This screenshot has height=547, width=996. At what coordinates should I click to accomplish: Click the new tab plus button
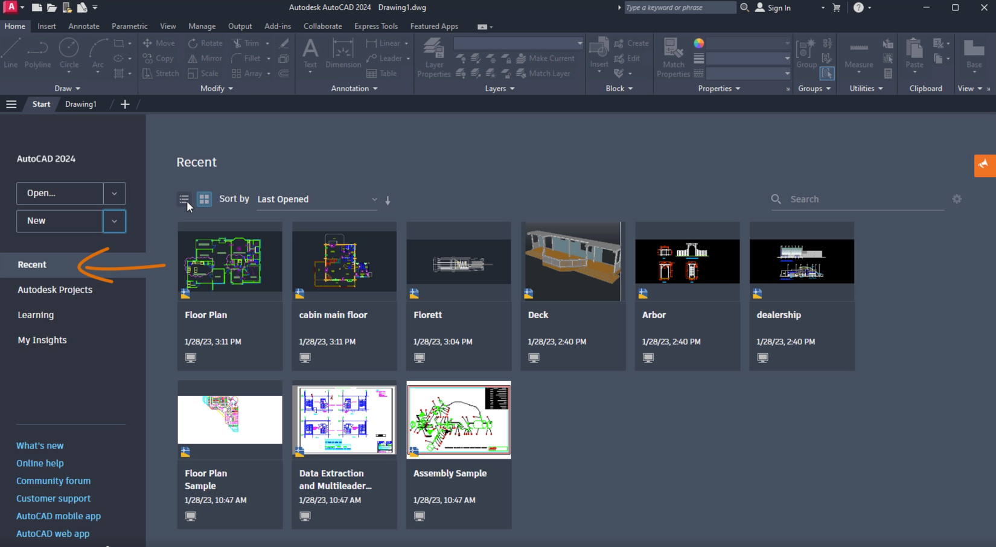point(125,104)
